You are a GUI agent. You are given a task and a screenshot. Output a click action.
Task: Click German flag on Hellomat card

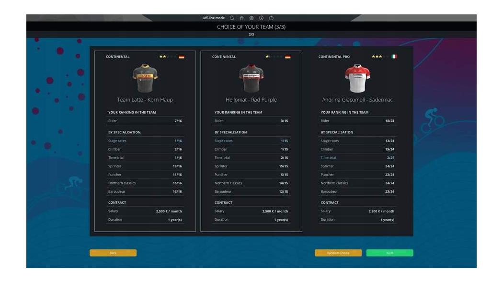click(288, 57)
